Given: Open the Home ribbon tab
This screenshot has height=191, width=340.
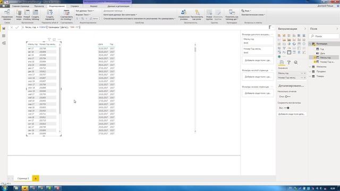Looking at the screenshot, I should pos(21,6).
